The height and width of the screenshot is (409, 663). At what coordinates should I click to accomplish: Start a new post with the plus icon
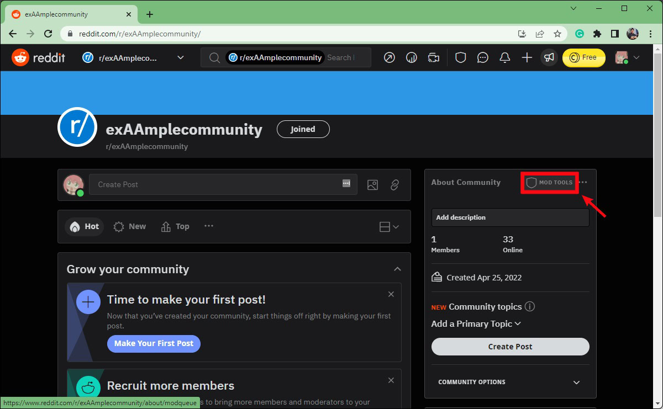tap(527, 57)
